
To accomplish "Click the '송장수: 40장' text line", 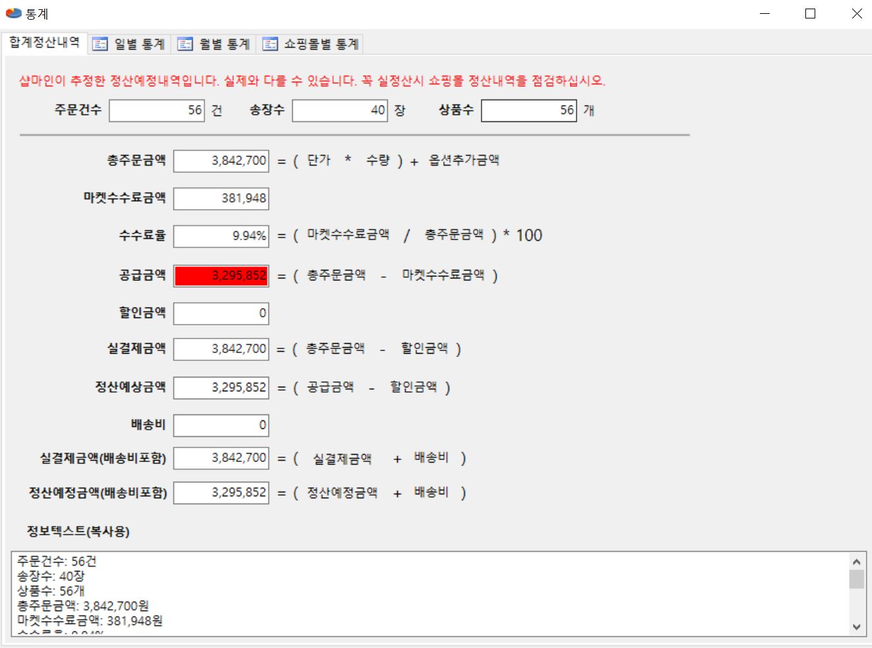I will tap(51, 576).
